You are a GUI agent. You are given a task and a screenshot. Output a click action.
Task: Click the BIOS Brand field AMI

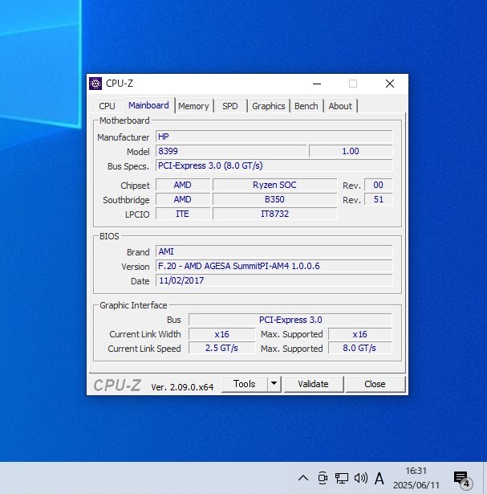274,251
